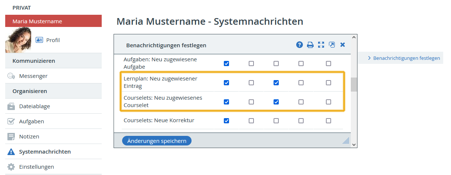Click the print icon in panel header

click(310, 45)
